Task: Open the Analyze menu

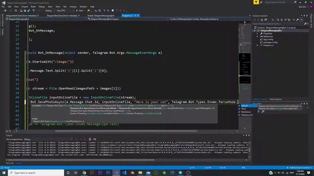Action: [x=73, y=6]
